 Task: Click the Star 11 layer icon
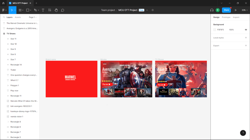pyautogui.click(x=8, y=39)
